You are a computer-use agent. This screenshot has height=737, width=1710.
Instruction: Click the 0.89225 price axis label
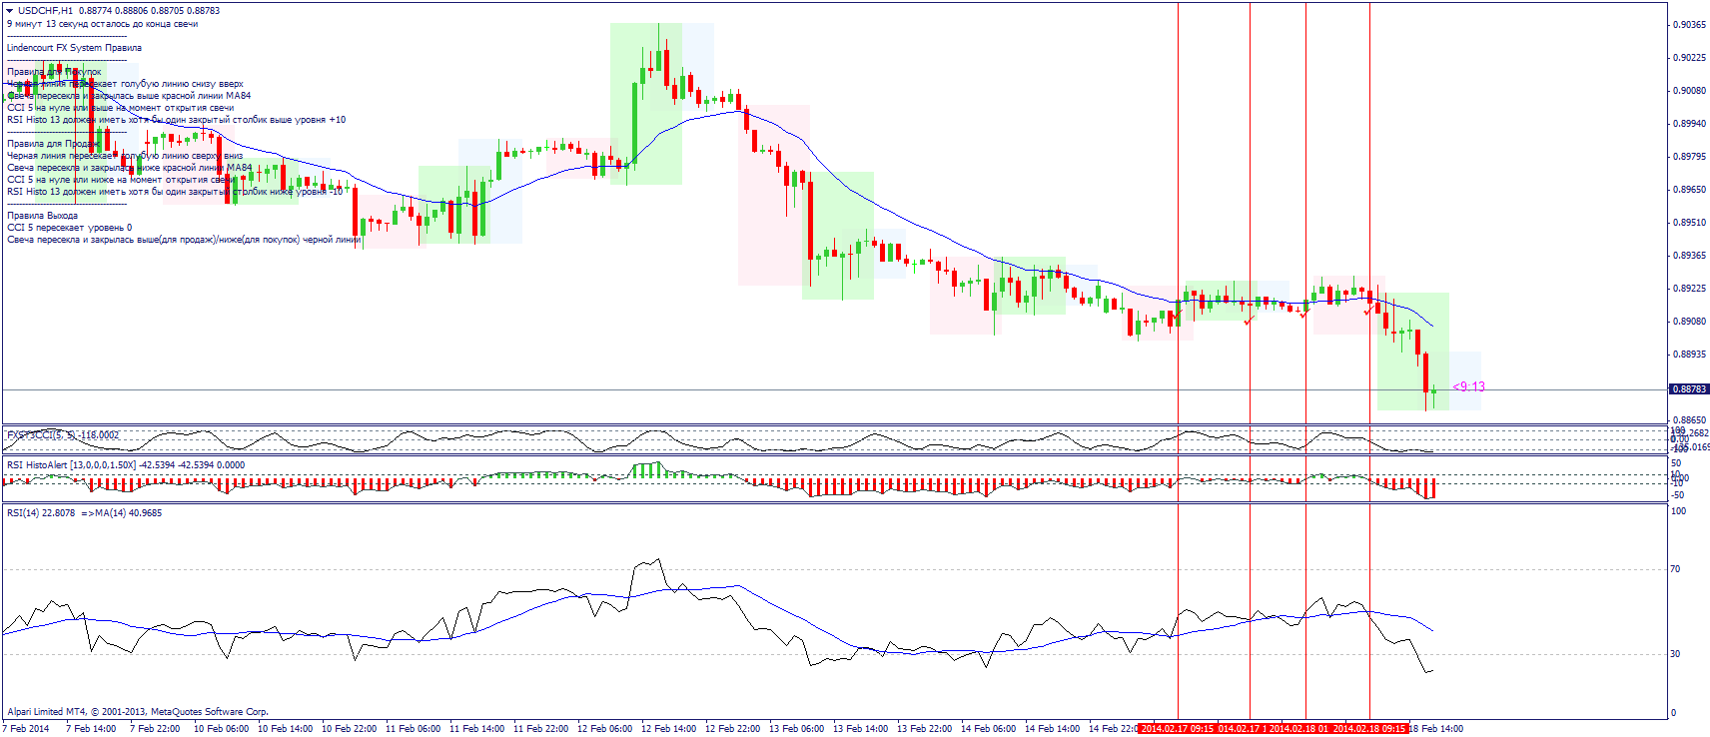[x=1689, y=289]
